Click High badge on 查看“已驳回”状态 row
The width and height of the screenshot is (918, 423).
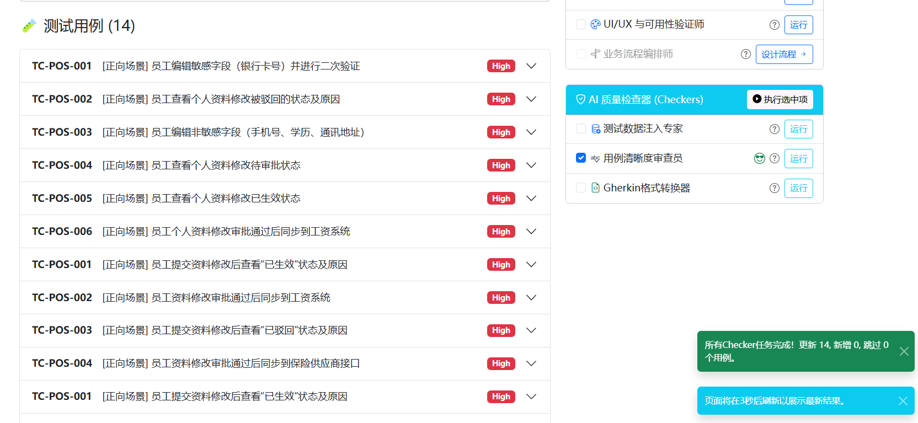[x=501, y=330]
